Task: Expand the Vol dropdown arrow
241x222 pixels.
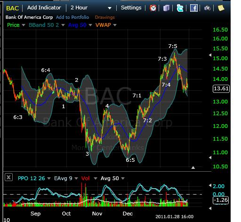Action: 96,178
